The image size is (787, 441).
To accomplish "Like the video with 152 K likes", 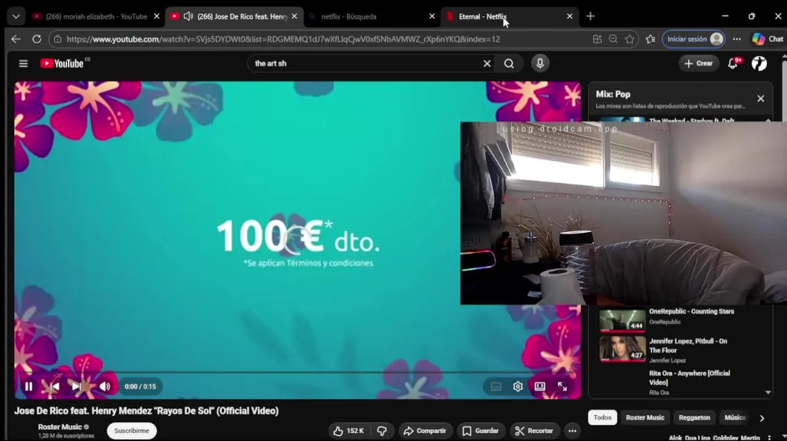I will point(349,431).
